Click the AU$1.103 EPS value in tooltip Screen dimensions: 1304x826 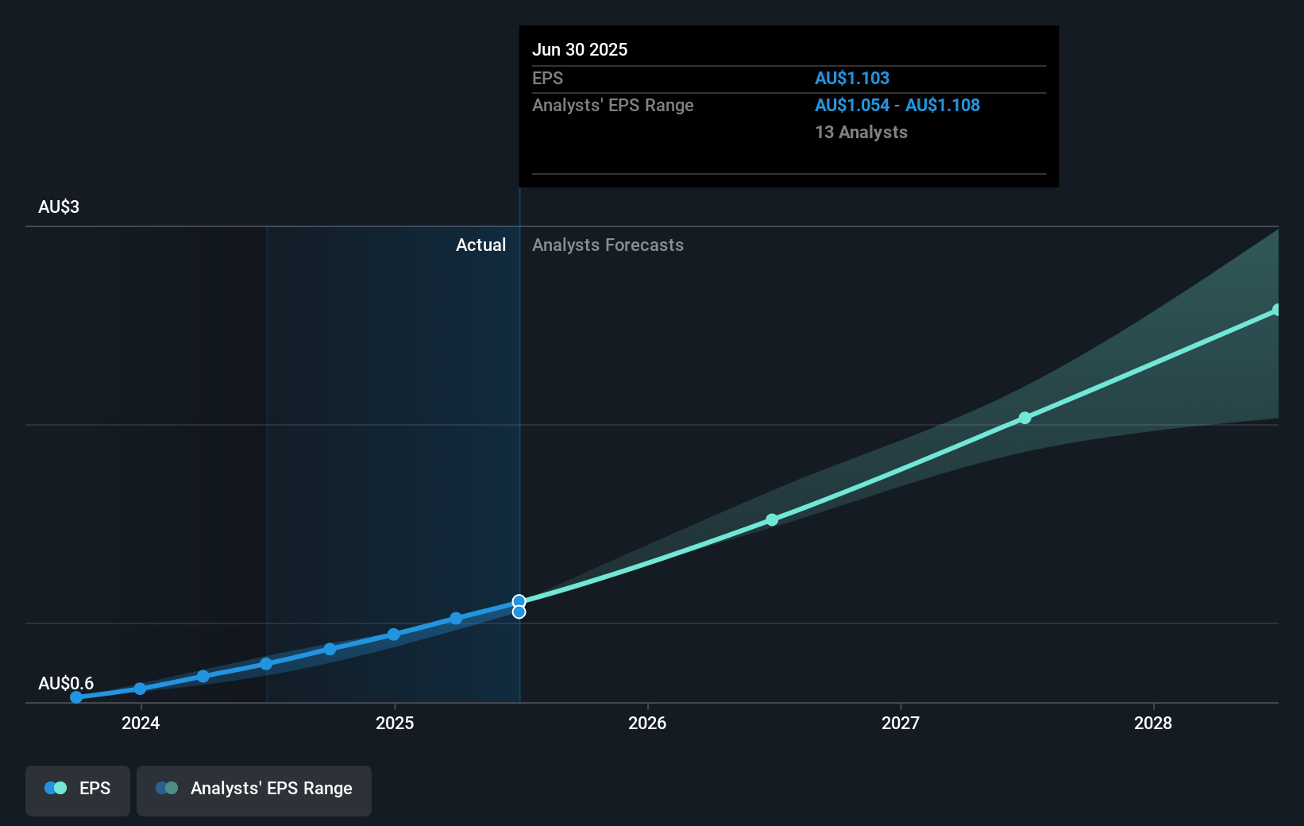(852, 78)
